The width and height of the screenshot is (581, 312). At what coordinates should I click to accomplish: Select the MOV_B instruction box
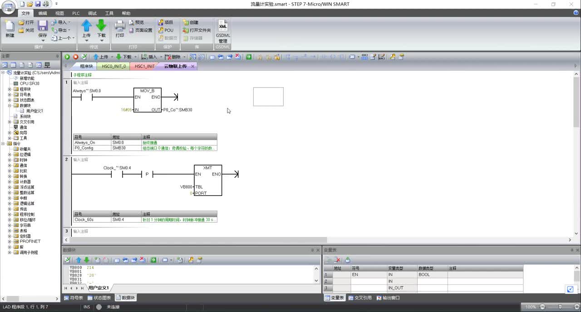[148, 100]
